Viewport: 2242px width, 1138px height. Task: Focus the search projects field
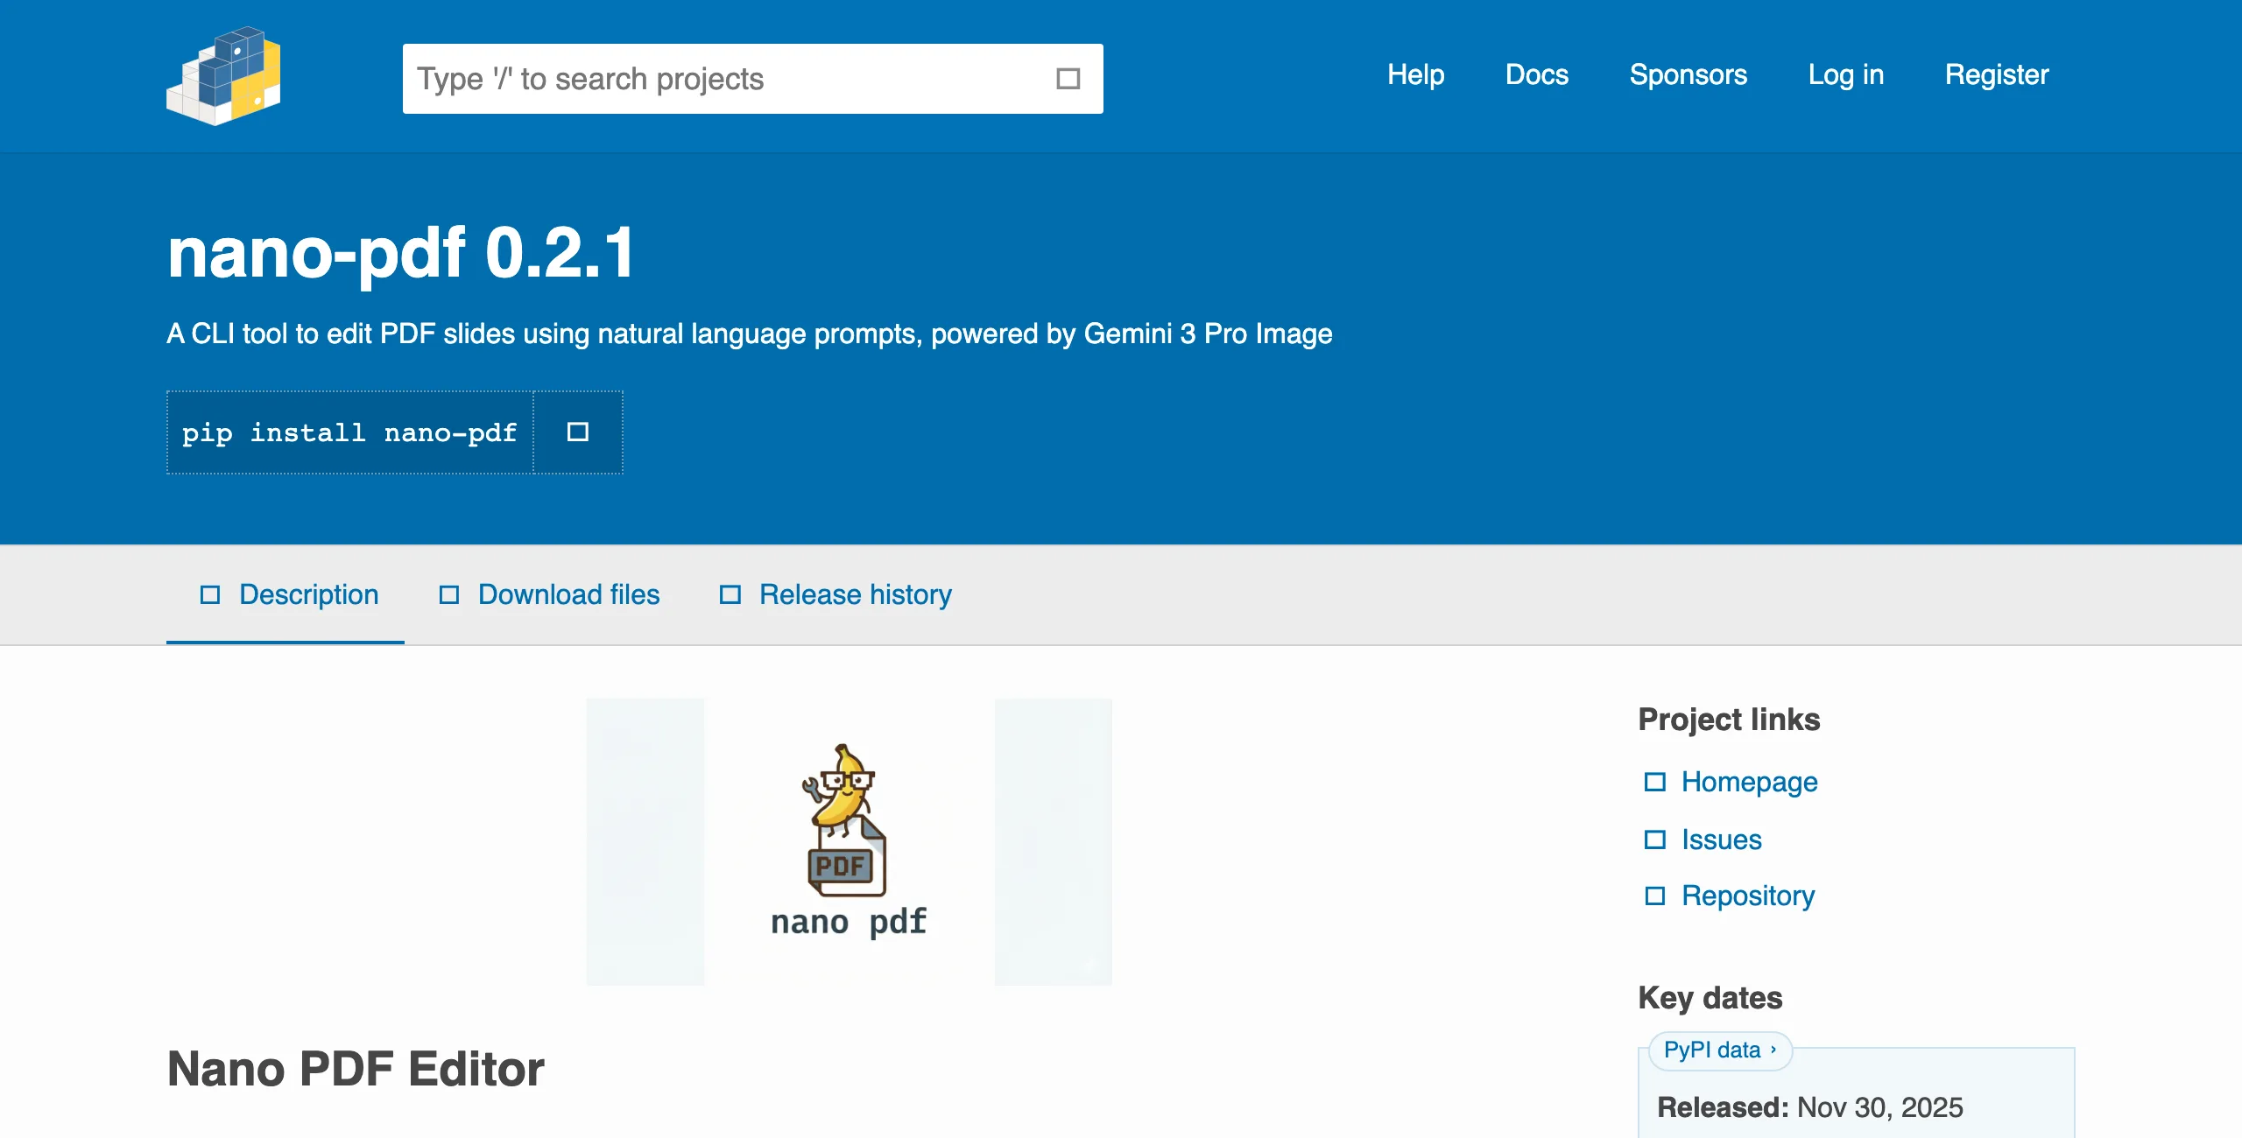(753, 79)
